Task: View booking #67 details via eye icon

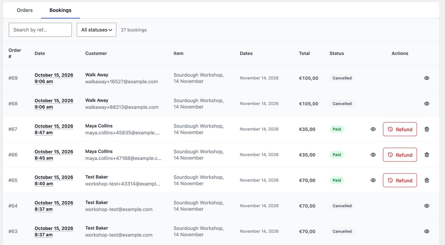Action: coord(373,129)
